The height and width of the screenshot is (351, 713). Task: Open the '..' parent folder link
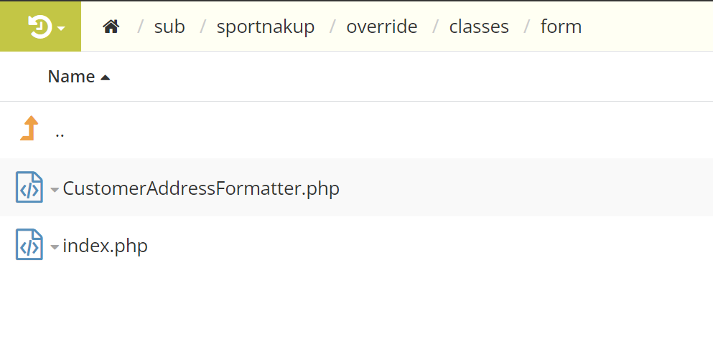click(60, 132)
